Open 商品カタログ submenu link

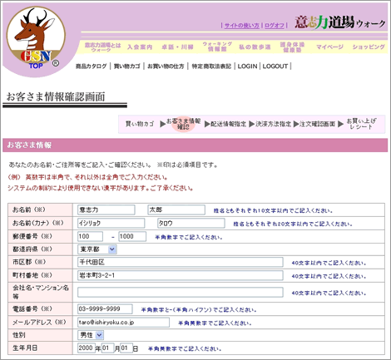[x=92, y=67]
